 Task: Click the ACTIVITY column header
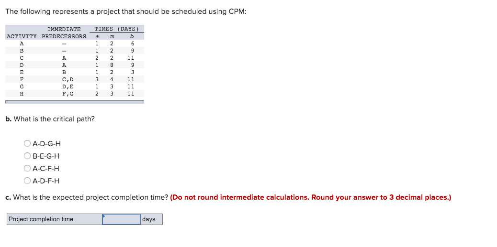(22, 36)
